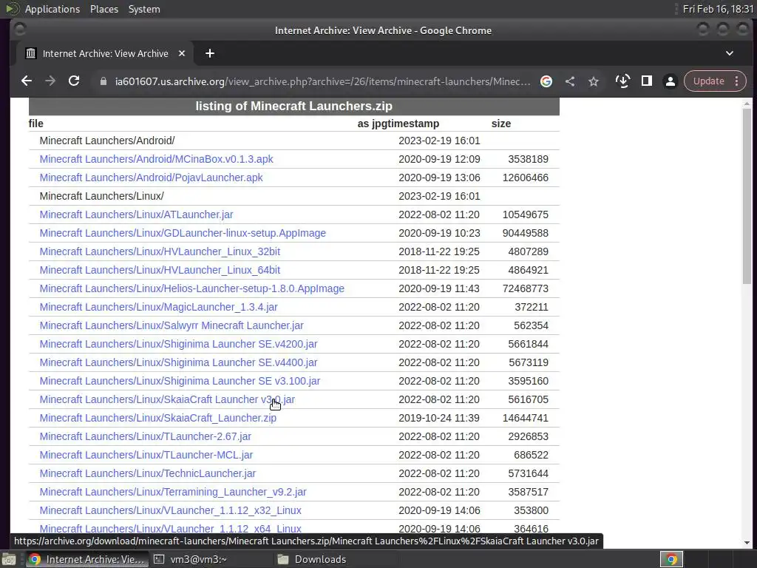Image resolution: width=757 pixels, height=568 pixels.
Task: Open the Google icon in address bar
Action: (x=546, y=81)
